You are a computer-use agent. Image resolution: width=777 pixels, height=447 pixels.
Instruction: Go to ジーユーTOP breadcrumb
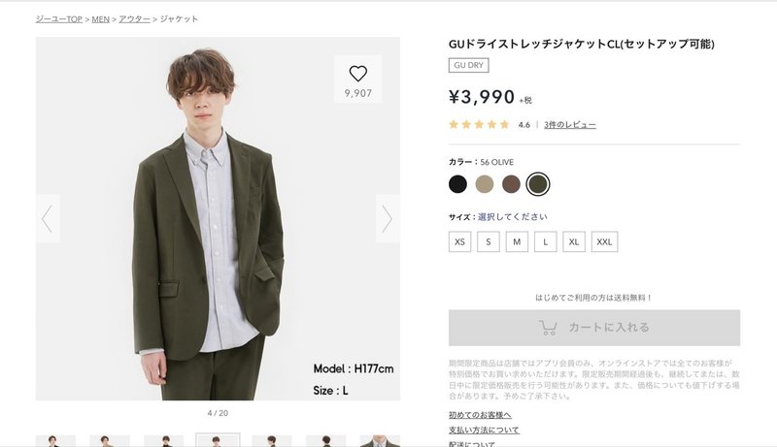59,19
